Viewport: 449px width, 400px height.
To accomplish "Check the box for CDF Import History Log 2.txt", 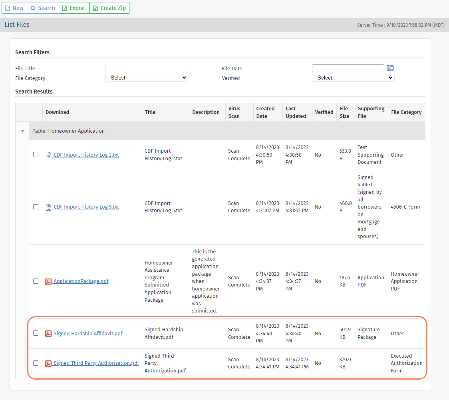I will pos(36,155).
